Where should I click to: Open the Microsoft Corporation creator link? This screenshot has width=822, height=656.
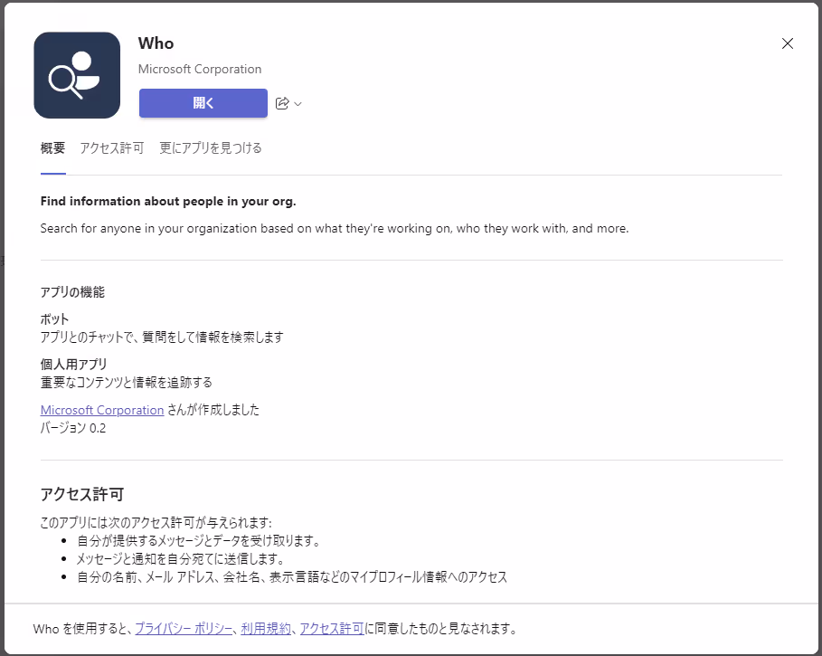[x=102, y=410]
